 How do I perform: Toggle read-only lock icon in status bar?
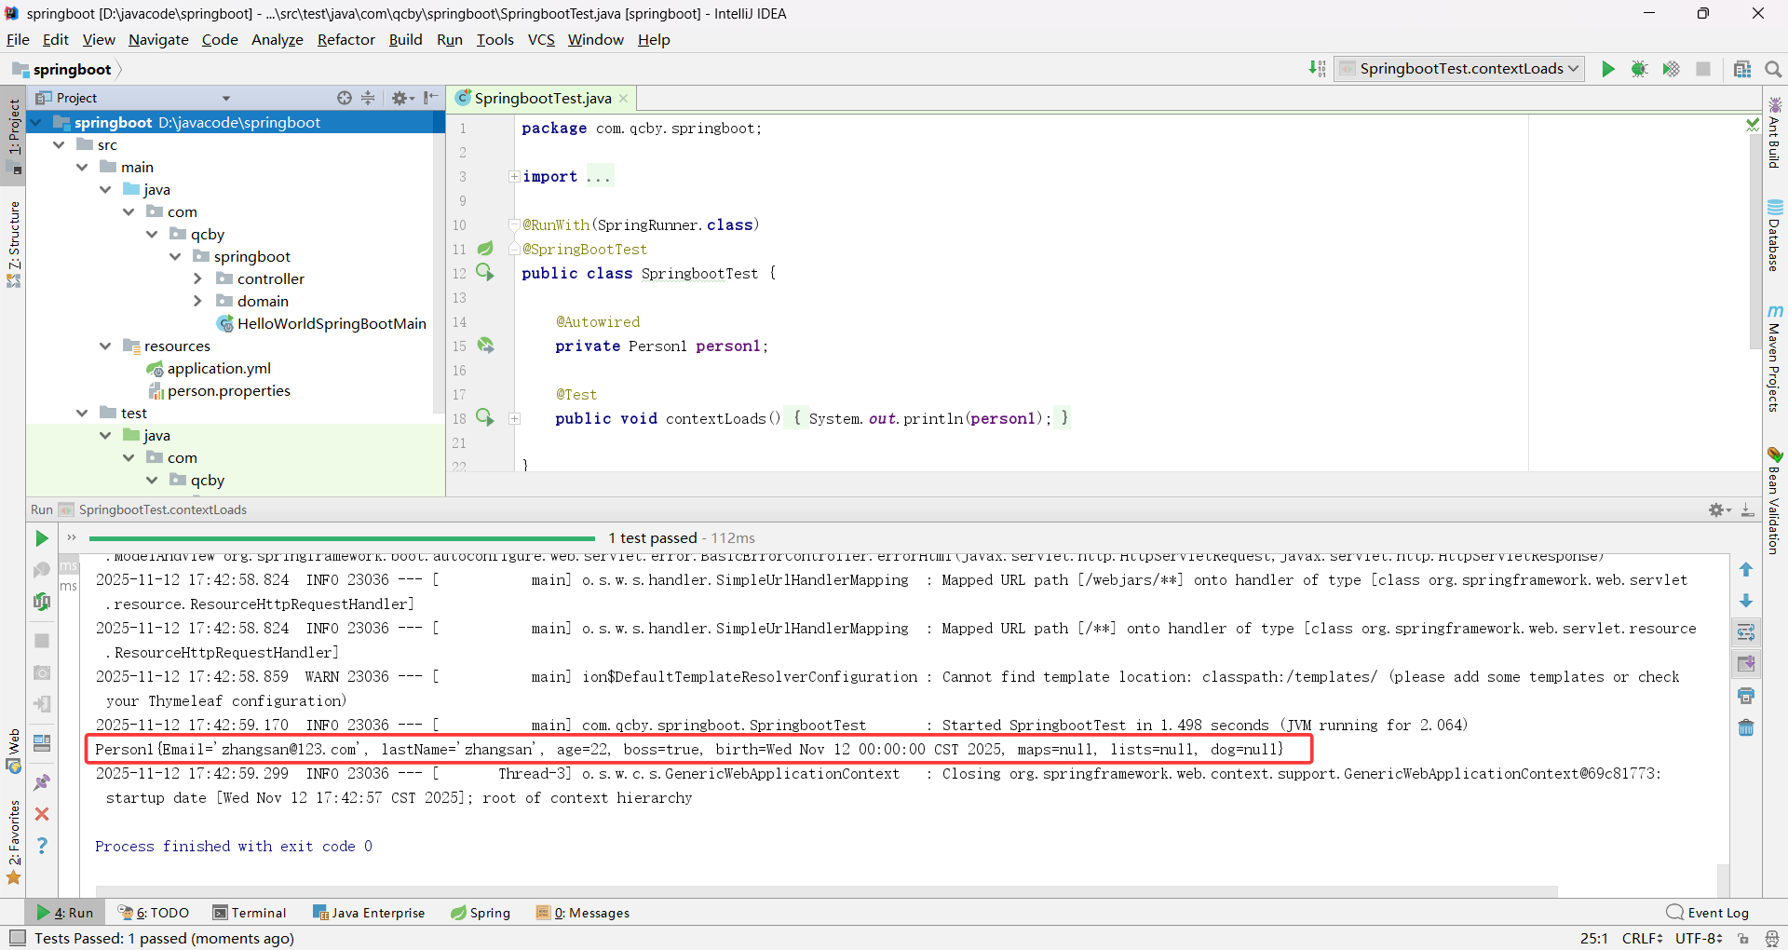[1743, 939]
